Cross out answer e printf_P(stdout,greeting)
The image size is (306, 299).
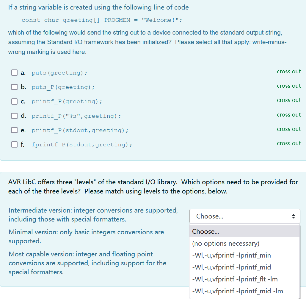click(x=289, y=129)
